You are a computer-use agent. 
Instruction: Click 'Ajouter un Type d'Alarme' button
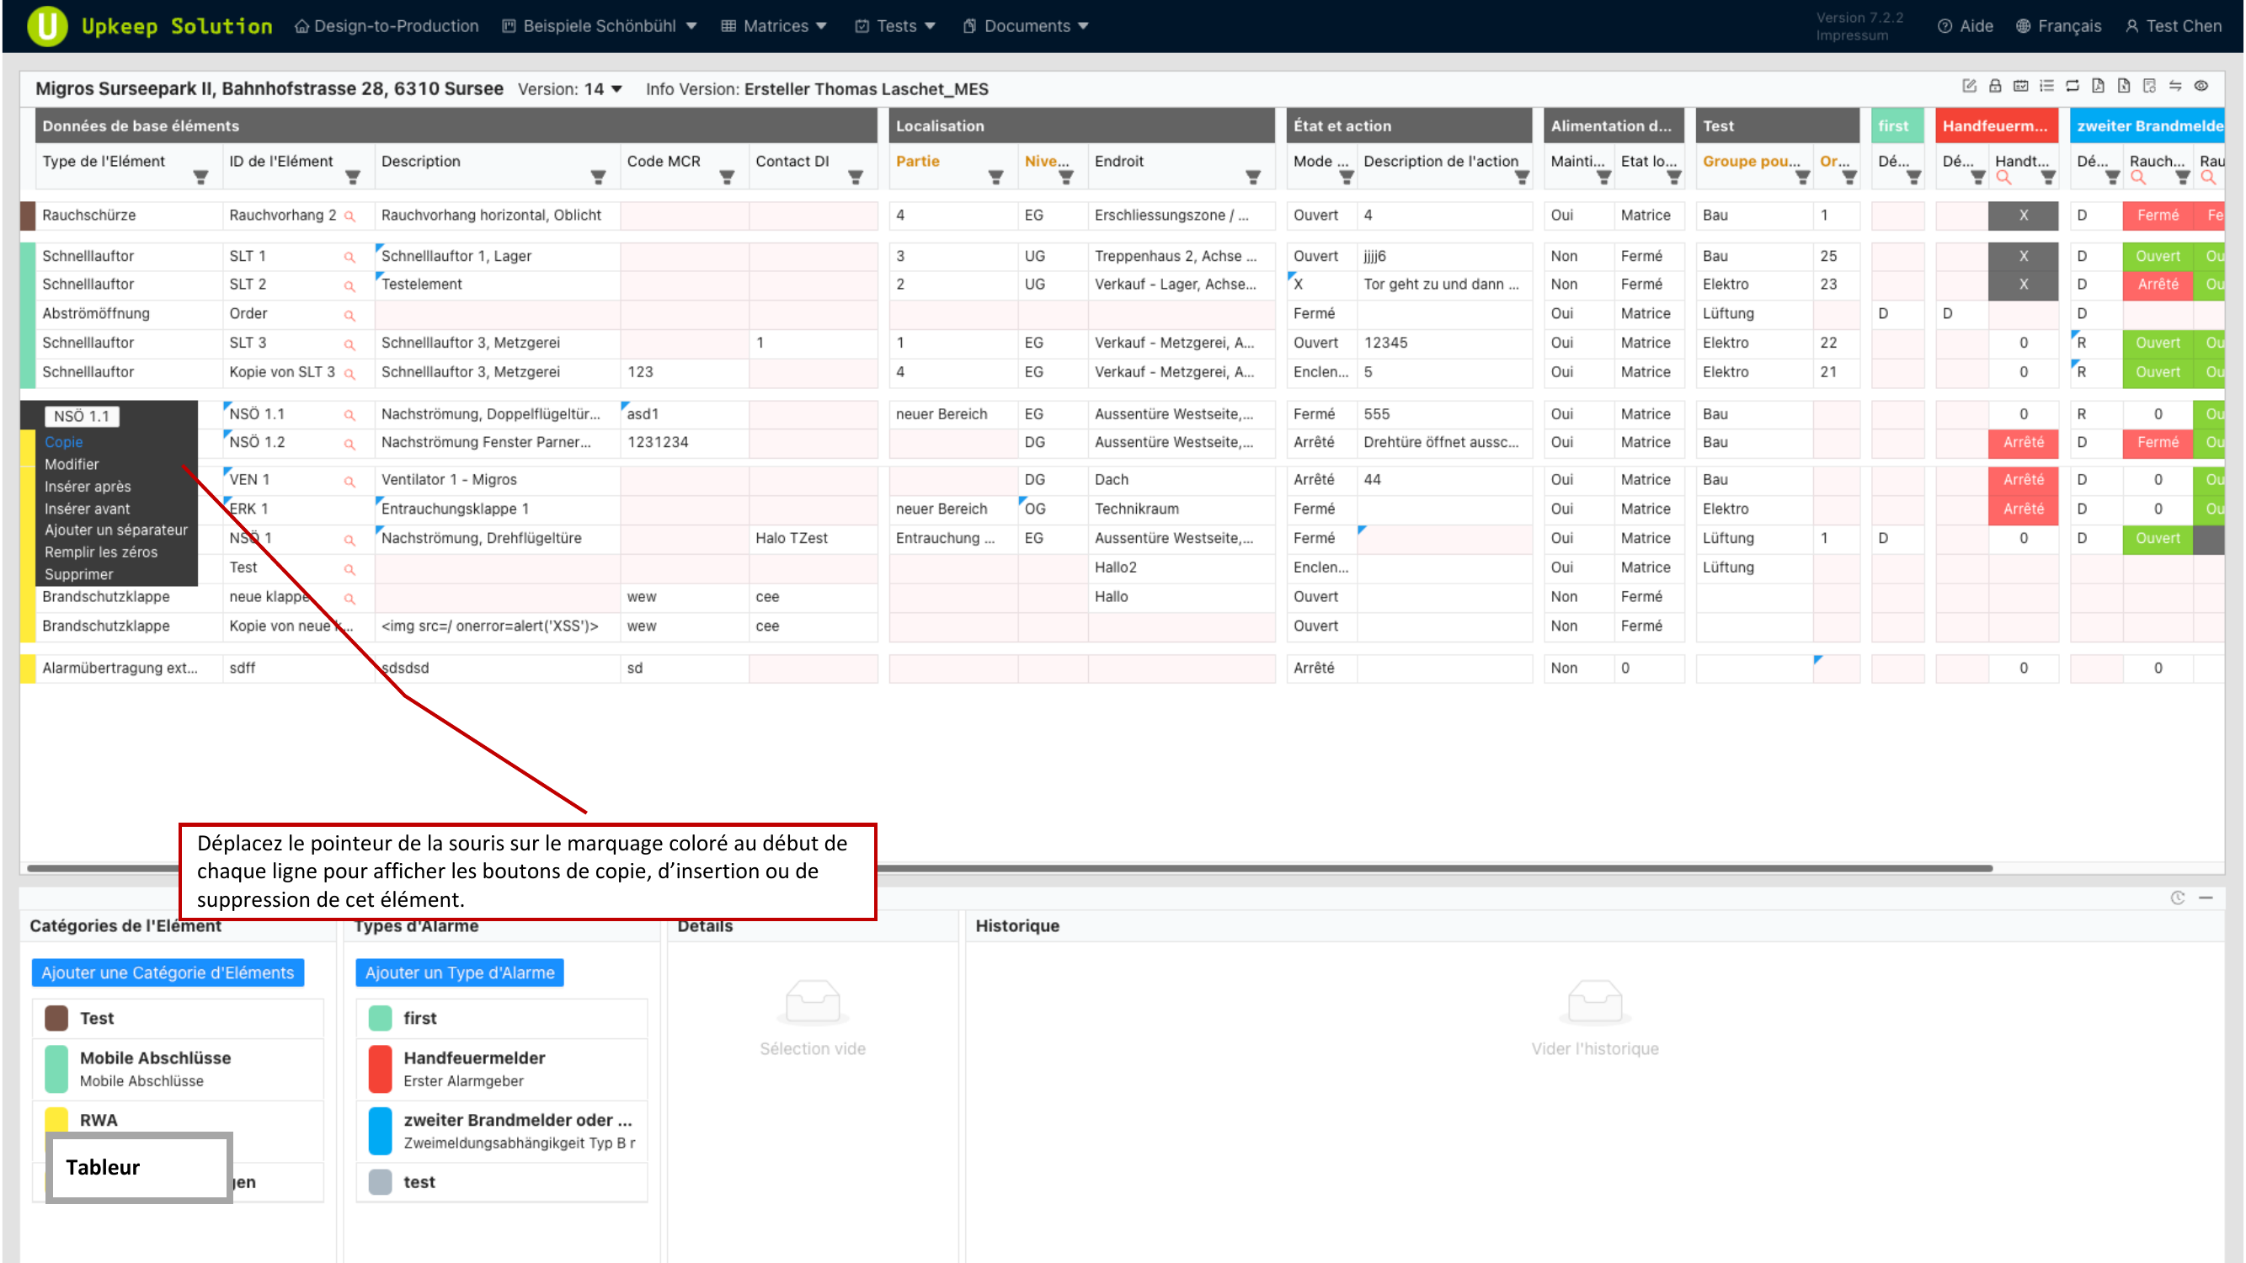[460, 972]
